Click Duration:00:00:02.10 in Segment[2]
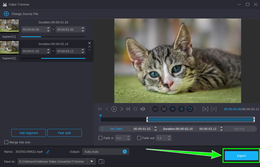This screenshot has height=167, width=260. click(53, 44)
